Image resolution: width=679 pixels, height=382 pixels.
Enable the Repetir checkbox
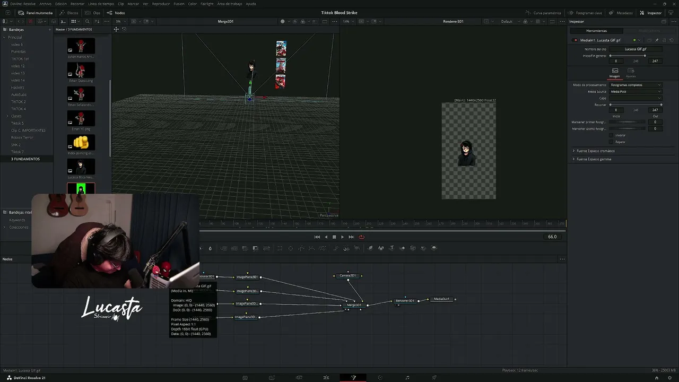[x=611, y=142]
